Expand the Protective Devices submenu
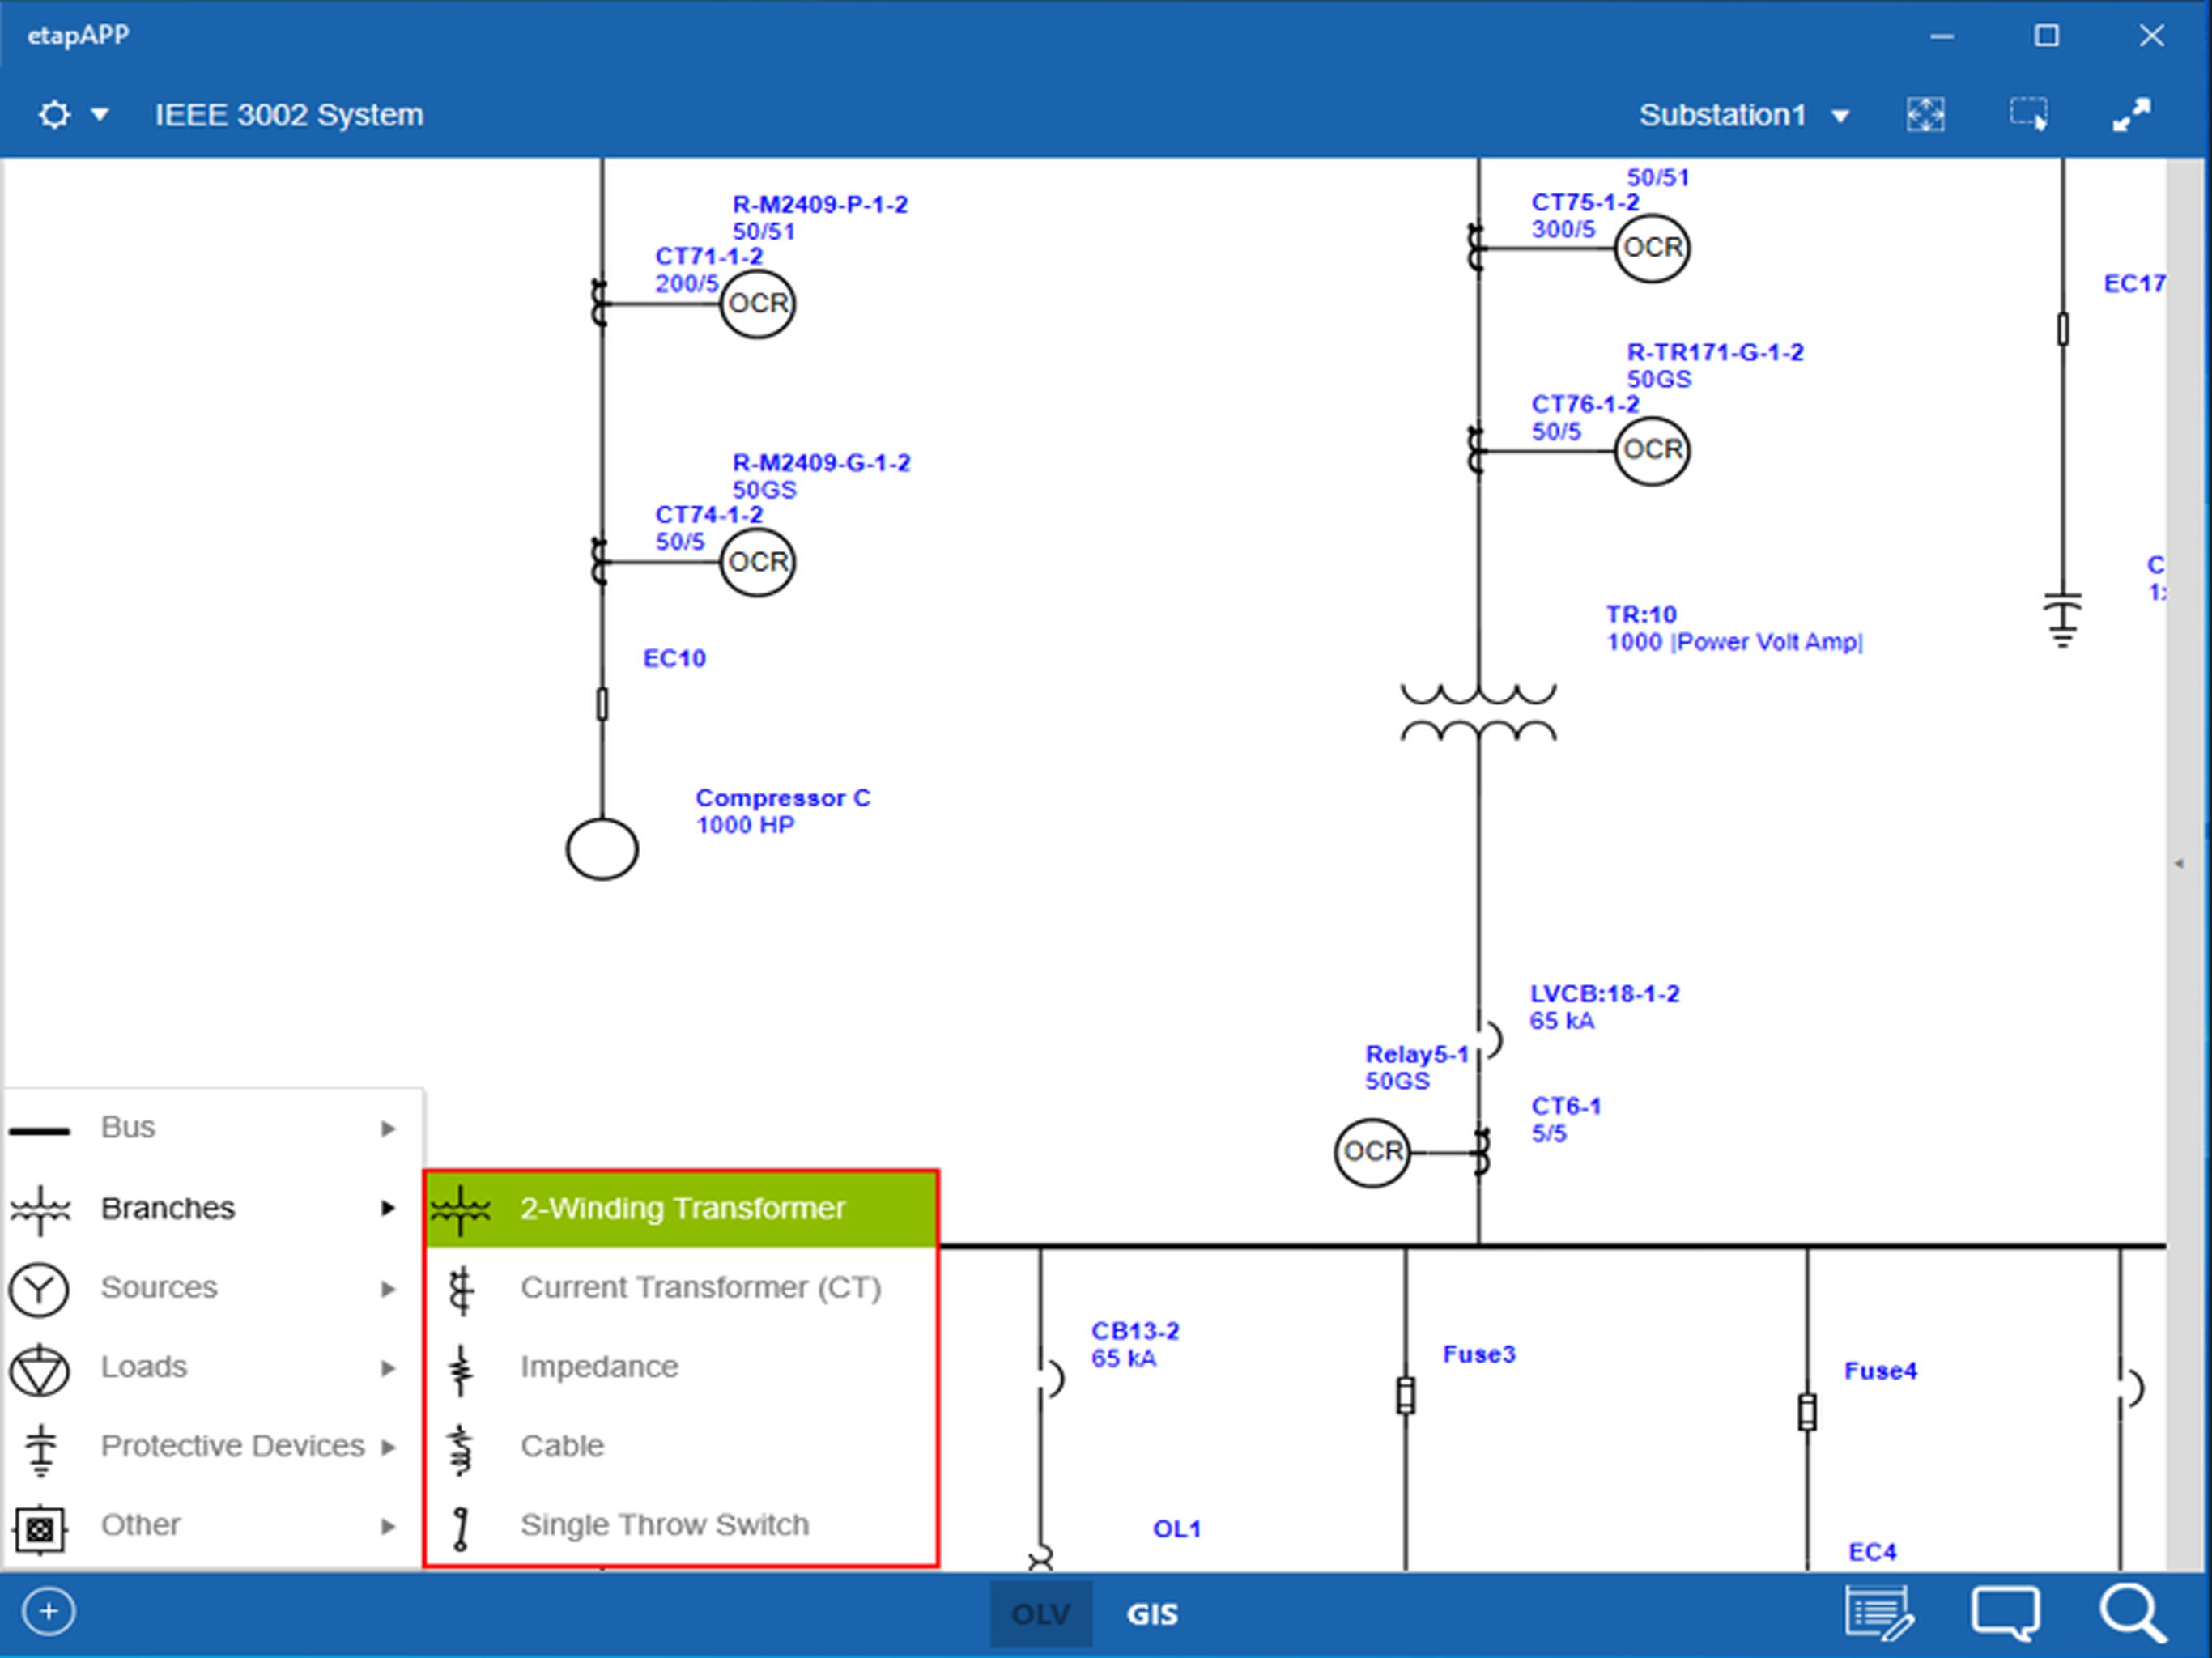Screen dimensions: 2212x1658 [231, 1445]
